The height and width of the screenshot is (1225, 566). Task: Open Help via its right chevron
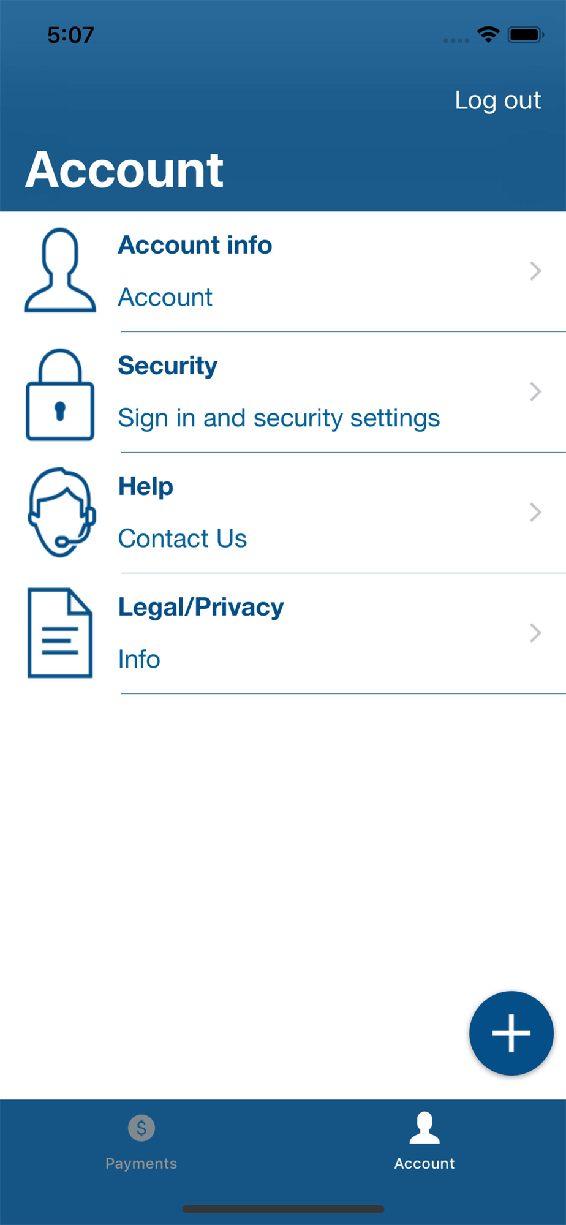pos(535,512)
